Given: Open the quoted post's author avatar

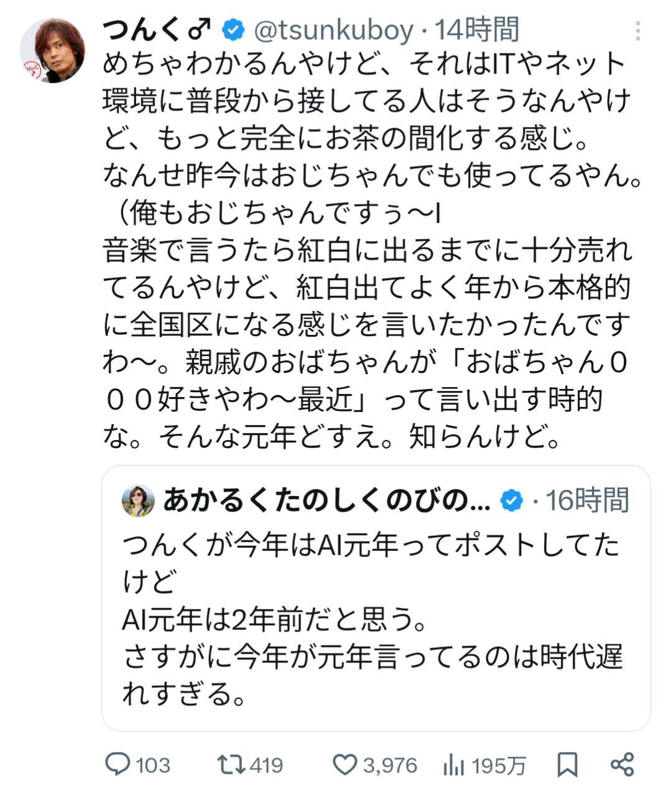Looking at the screenshot, I should pos(138,500).
